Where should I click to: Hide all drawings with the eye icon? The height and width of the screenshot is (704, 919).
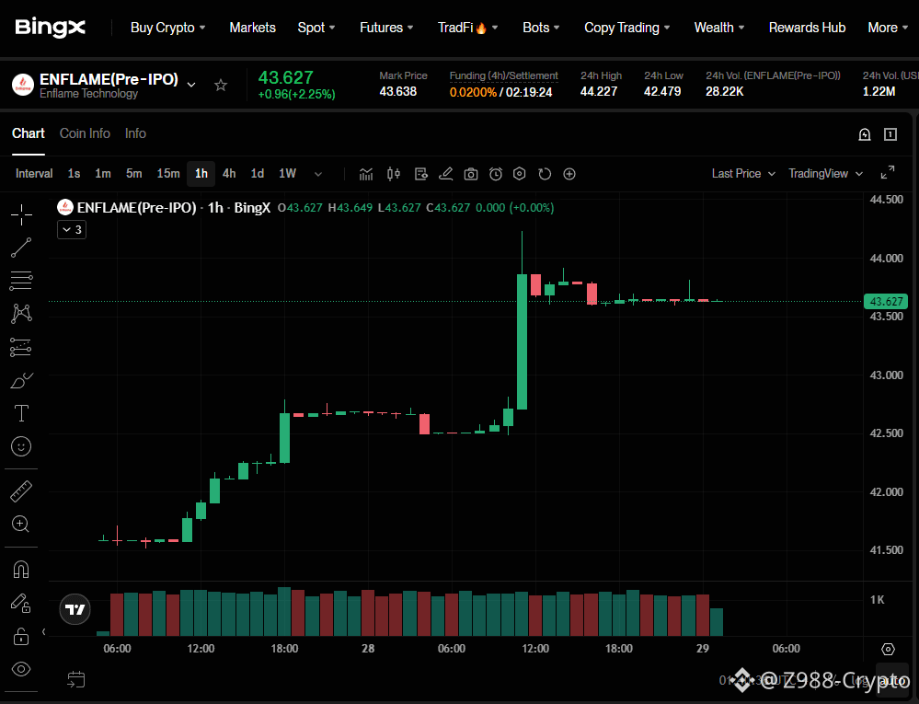point(21,669)
